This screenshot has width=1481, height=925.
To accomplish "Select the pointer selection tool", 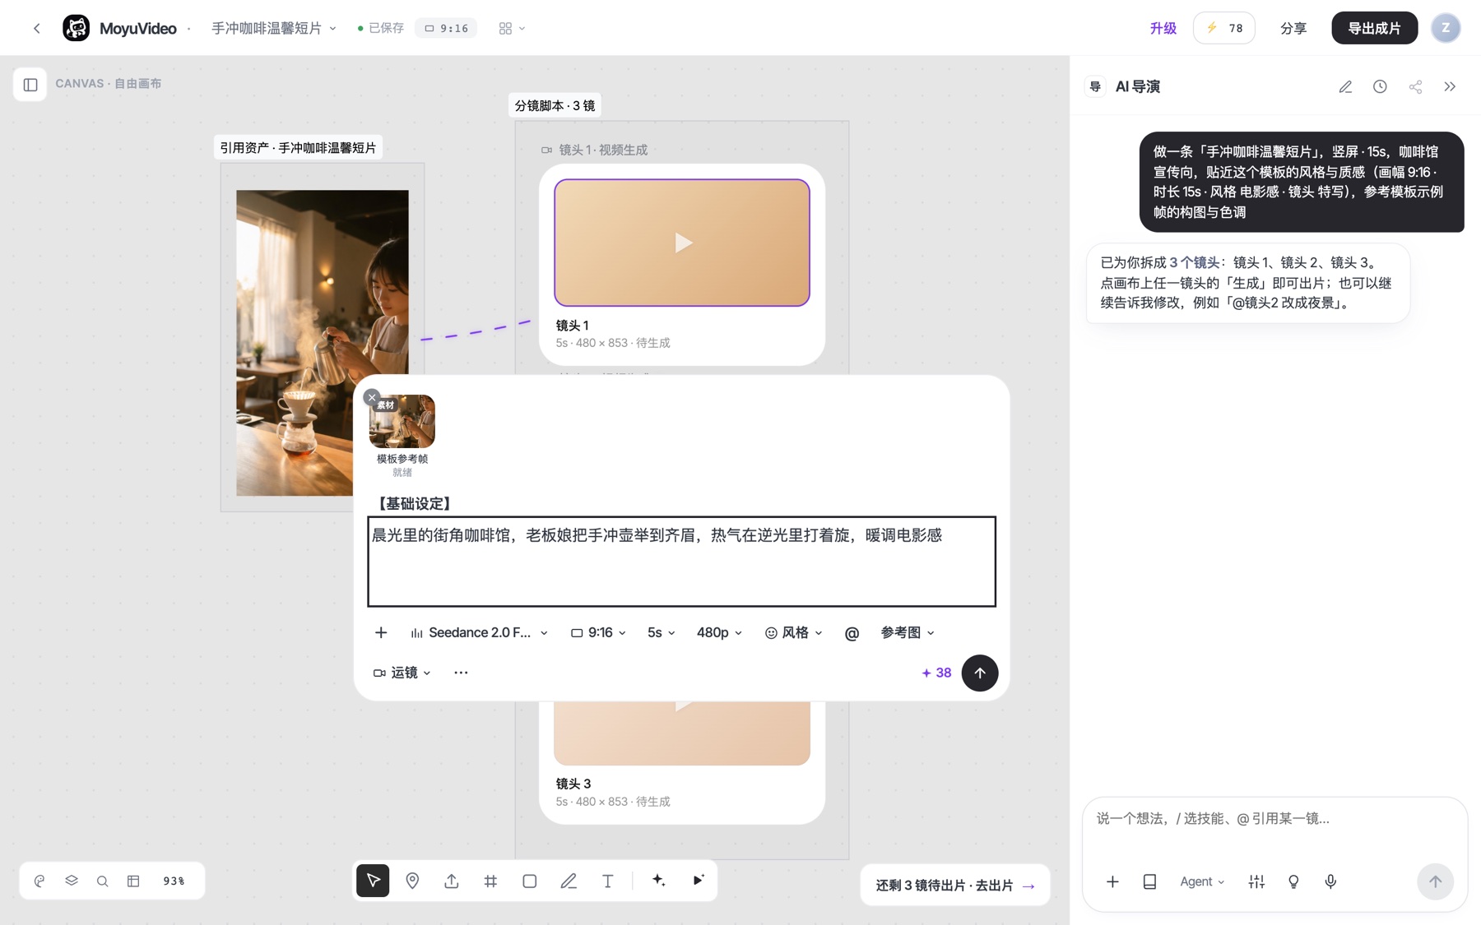I will 373,881.
